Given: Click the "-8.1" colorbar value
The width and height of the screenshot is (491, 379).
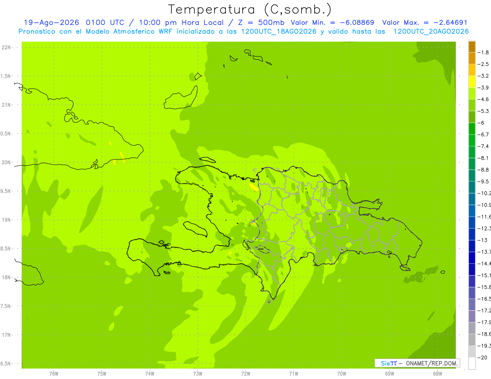Looking at the screenshot, I should click(484, 158).
